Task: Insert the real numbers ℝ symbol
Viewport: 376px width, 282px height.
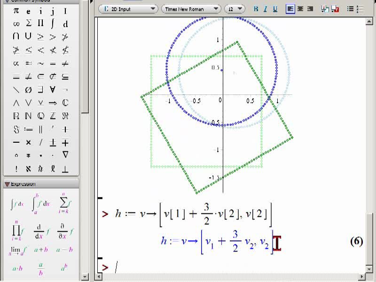Action: [x=16, y=116]
